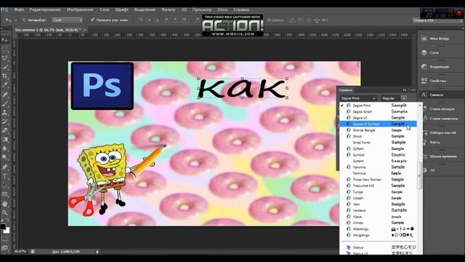Image resolution: width=465 pixels, height=262 pixels.
Task: Select the Blur tool
Action: pos(5,148)
